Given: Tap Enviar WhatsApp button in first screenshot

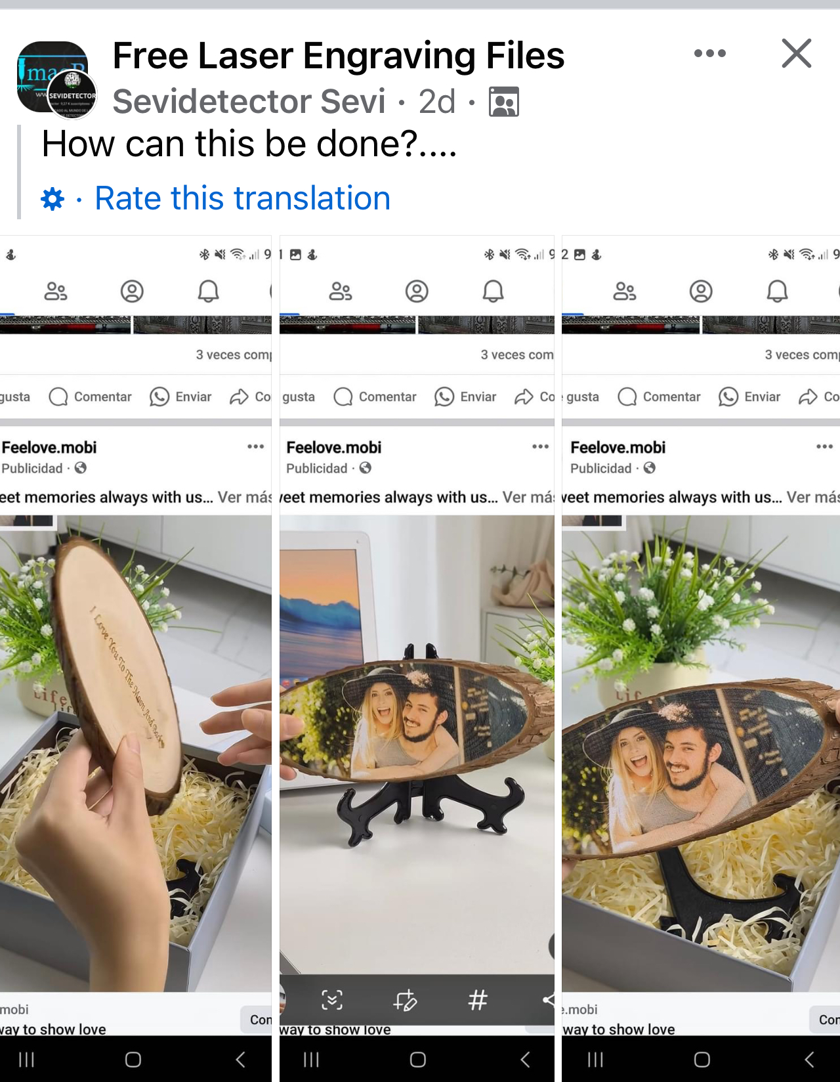Looking at the screenshot, I should (180, 397).
